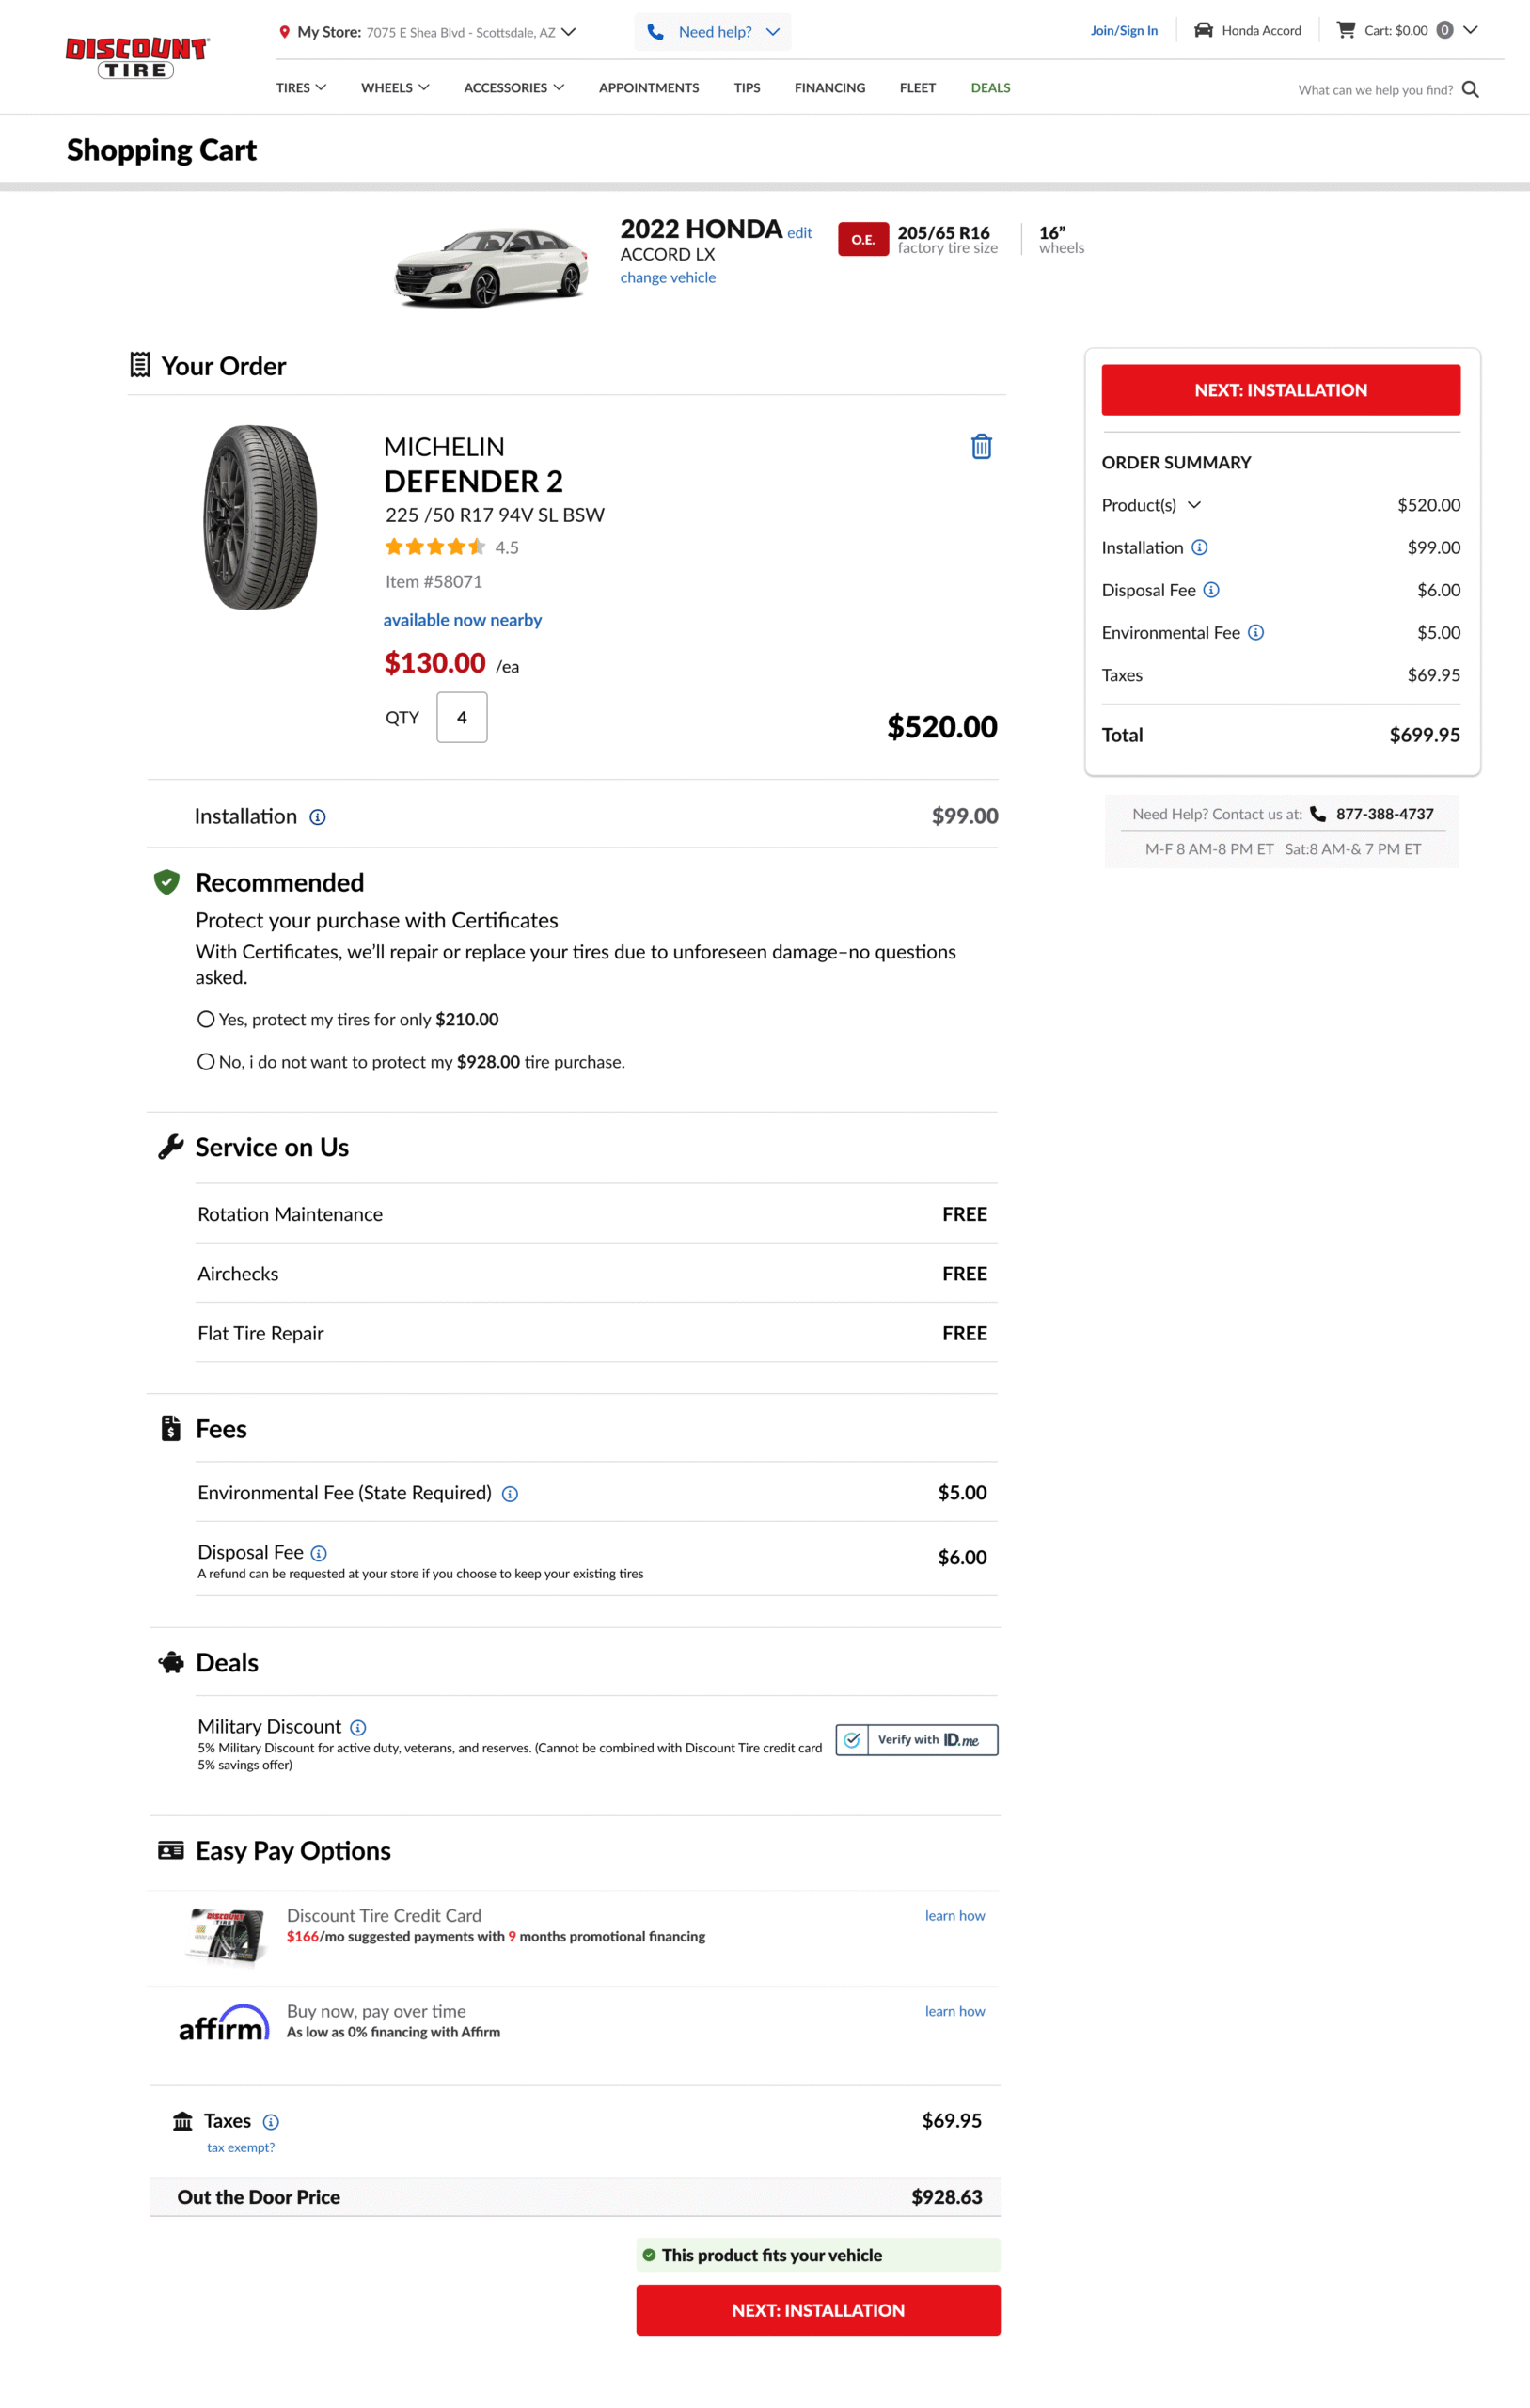Image resolution: width=1530 pixels, height=2408 pixels.
Task: Click info icon beside Environmental Fee (State Required)
Action: pos(510,1494)
